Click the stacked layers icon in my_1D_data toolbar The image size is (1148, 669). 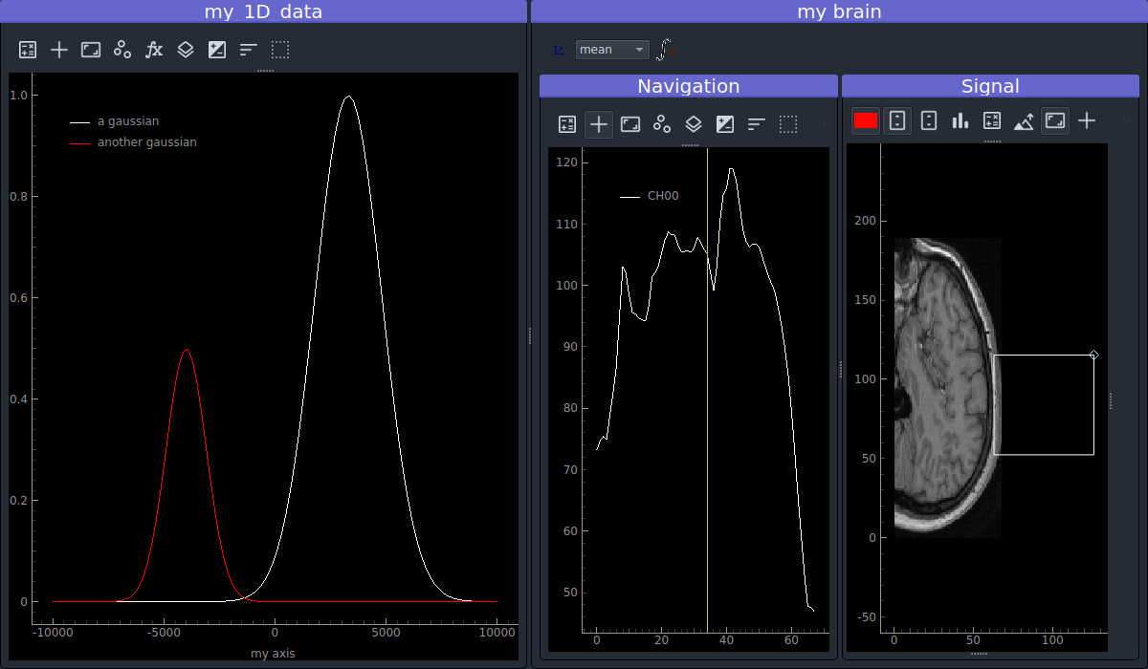click(186, 50)
